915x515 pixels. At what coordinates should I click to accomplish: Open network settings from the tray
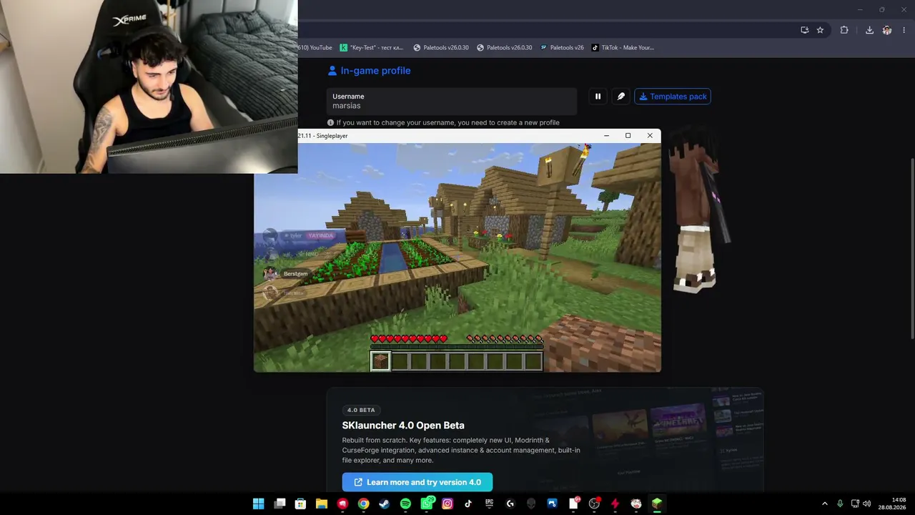click(x=855, y=504)
